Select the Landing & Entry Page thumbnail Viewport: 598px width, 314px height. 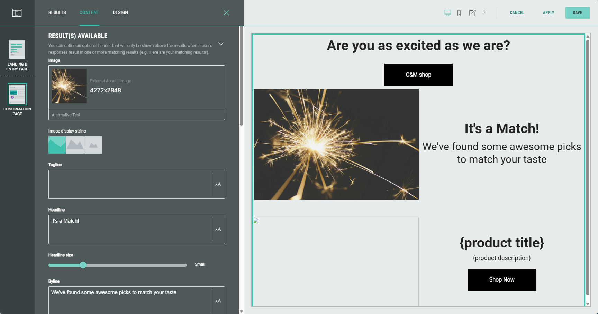click(x=17, y=55)
